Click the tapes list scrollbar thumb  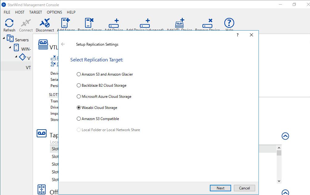coord(279,153)
